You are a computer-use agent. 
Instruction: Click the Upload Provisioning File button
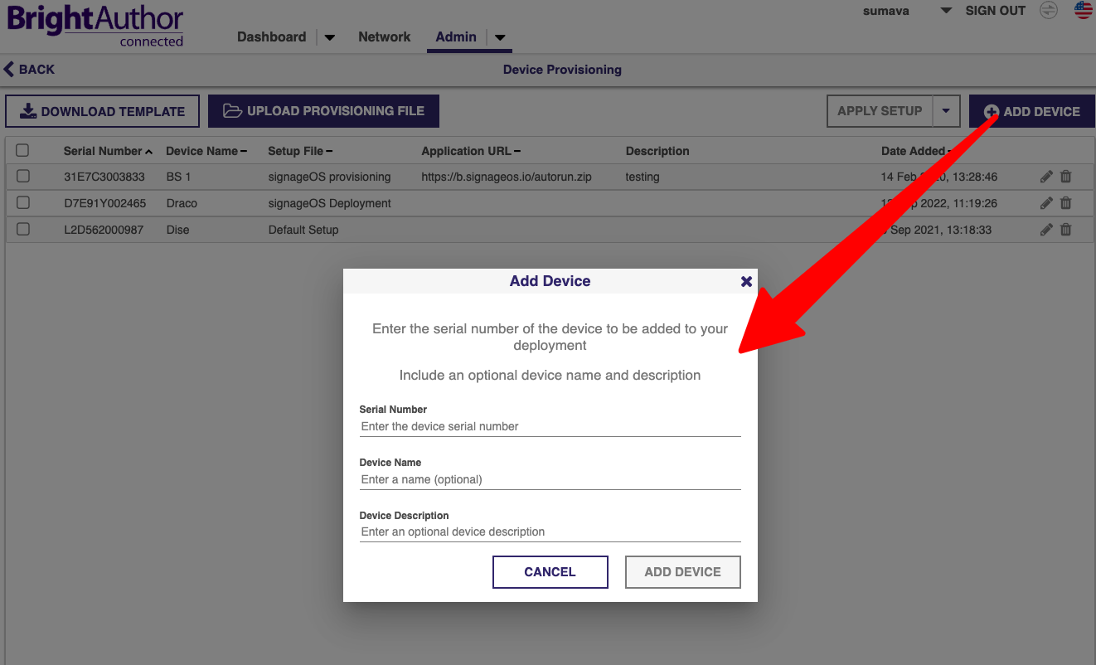click(x=323, y=111)
